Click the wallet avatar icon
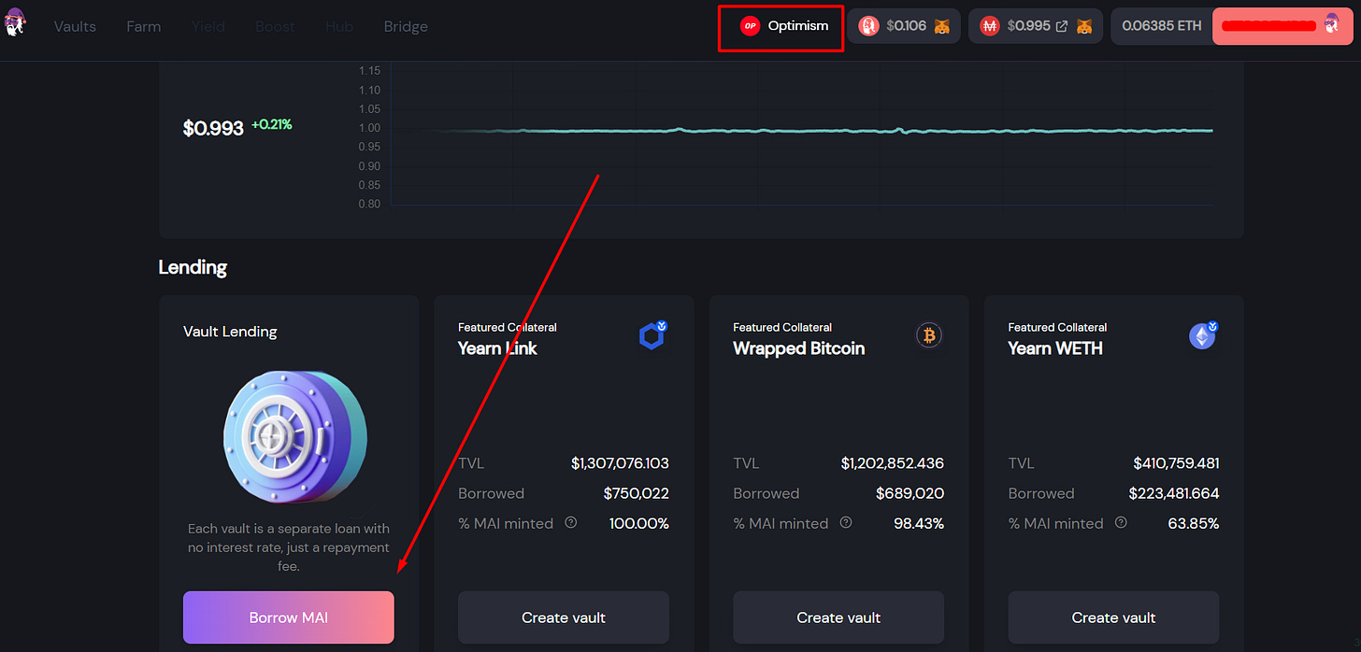This screenshot has width=1361, height=652. pyautogui.click(x=1333, y=26)
